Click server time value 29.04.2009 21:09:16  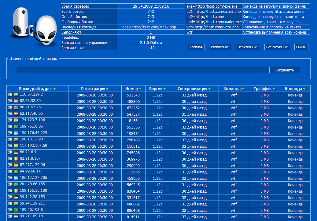tap(151, 6)
